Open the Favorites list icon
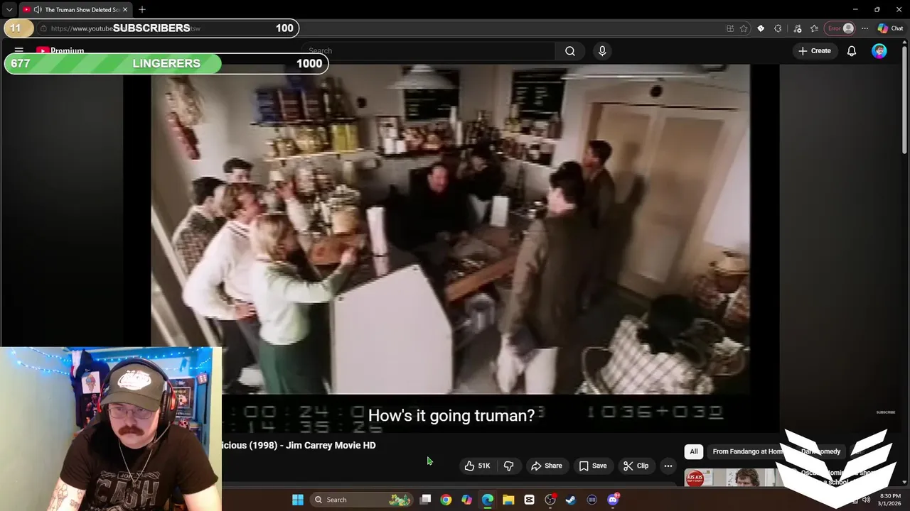Viewport: 910px width, 511px height. (x=814, y=28)
